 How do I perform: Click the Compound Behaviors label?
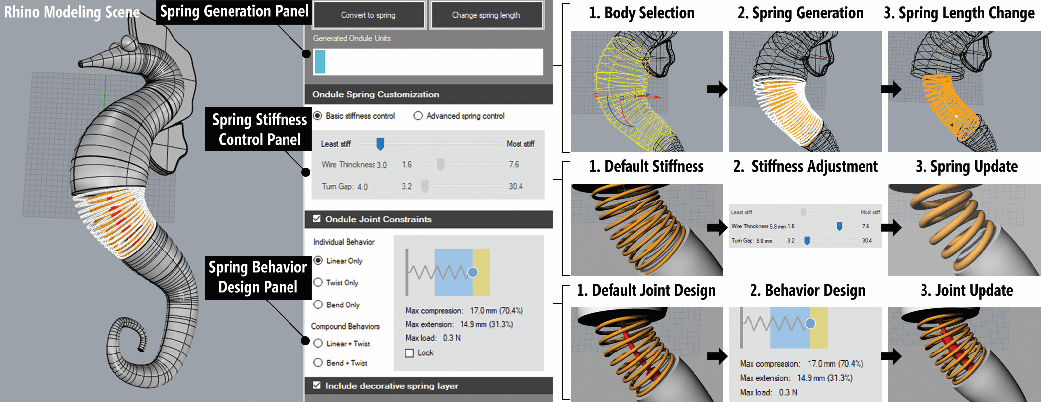point(346,326)
